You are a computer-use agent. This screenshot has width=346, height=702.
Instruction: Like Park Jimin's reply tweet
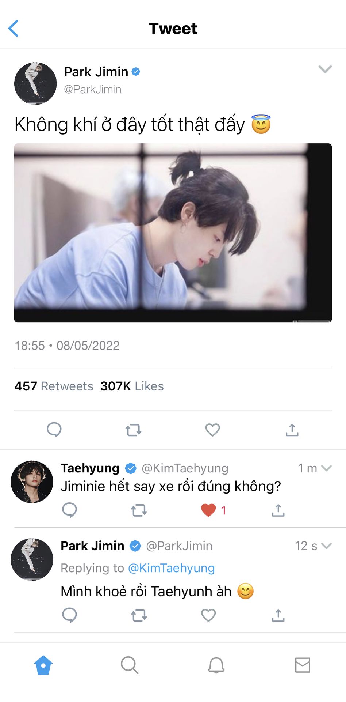(x=208, y=615)
